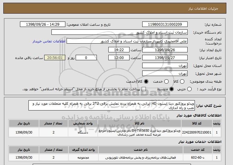233x165 pixels.
Task: Click the creation time field 14:22
Action: pos(119,50)
